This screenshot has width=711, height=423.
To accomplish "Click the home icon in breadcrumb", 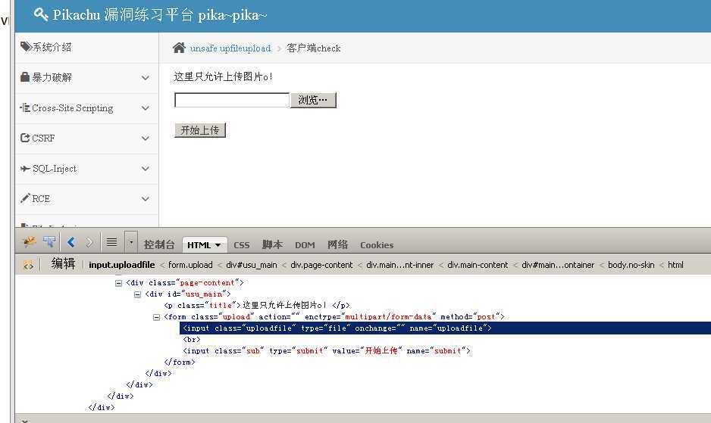I will 179,48.
